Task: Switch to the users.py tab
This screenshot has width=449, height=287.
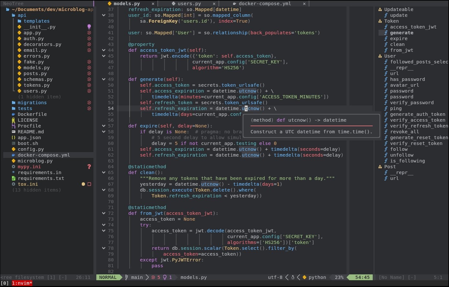Action: 189,4
